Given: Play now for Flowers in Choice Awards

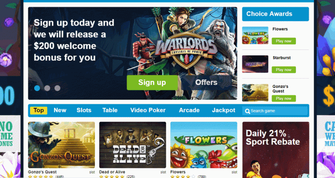Looking at the screenshot, I should pyautogui.click(x=284, y=41).
